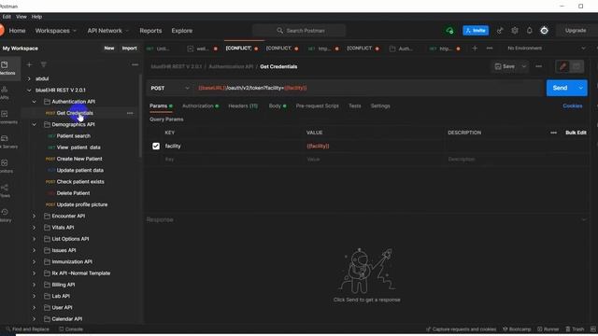
Task: Switch to the Authorization tab
Action: click(x=200, y=105)
